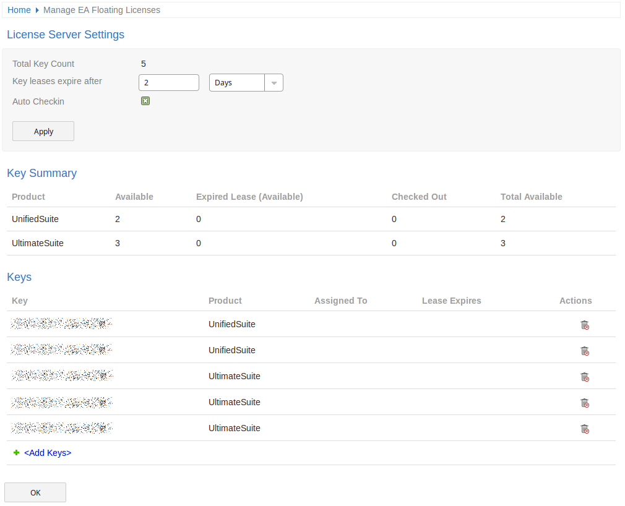This screenshot has width=625, height=506.
Task: Click the Lease Expires column header
Action: (x=451, y=301)
